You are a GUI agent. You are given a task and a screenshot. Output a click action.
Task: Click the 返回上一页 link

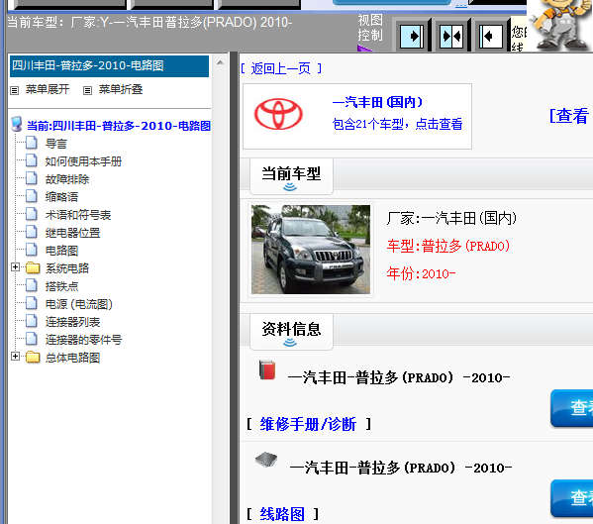click(280, 68)
